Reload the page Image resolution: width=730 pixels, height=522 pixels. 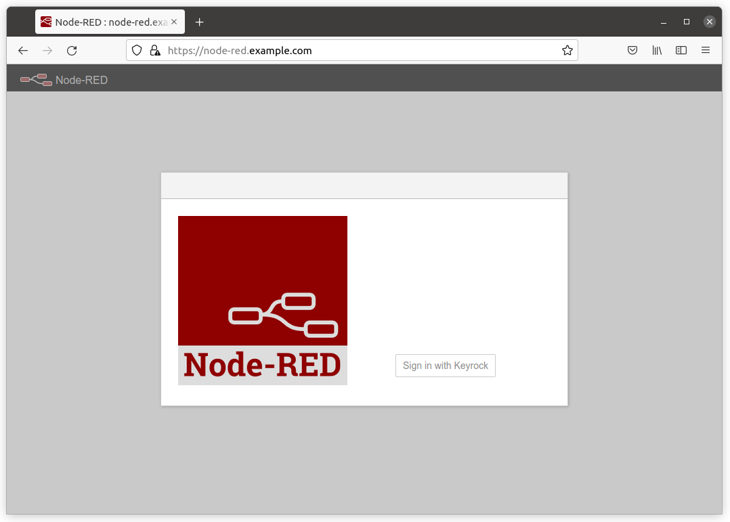coord(72,50)
